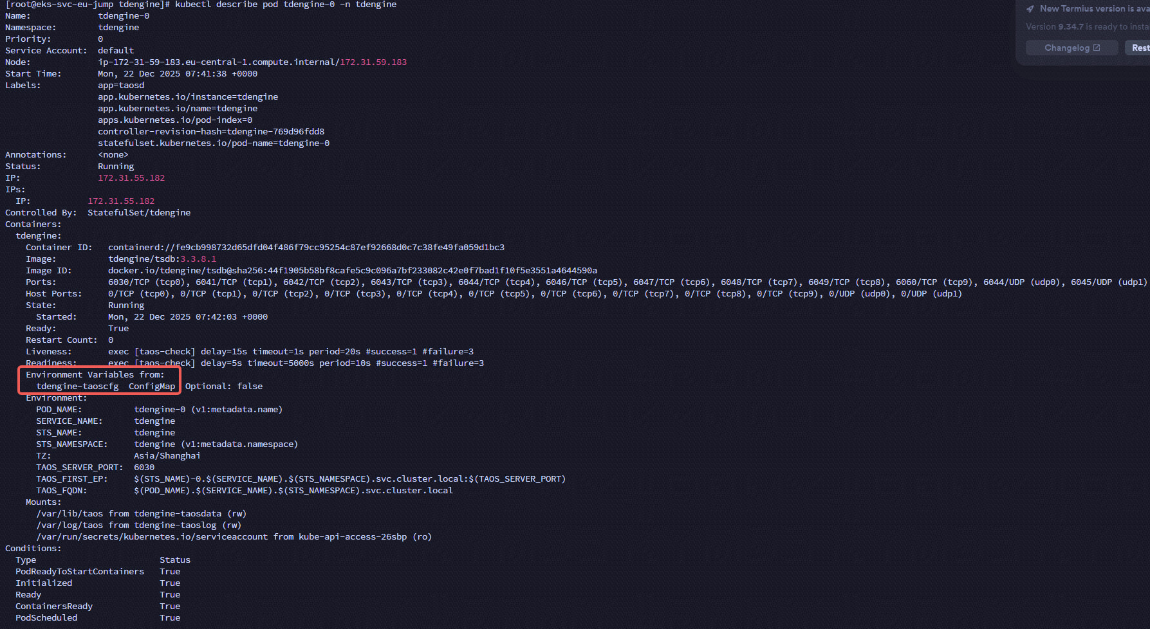Click the kube-api-access-26sbp mount name
The width and height of the screenshot is (1150, 629).
pos(353,537)
